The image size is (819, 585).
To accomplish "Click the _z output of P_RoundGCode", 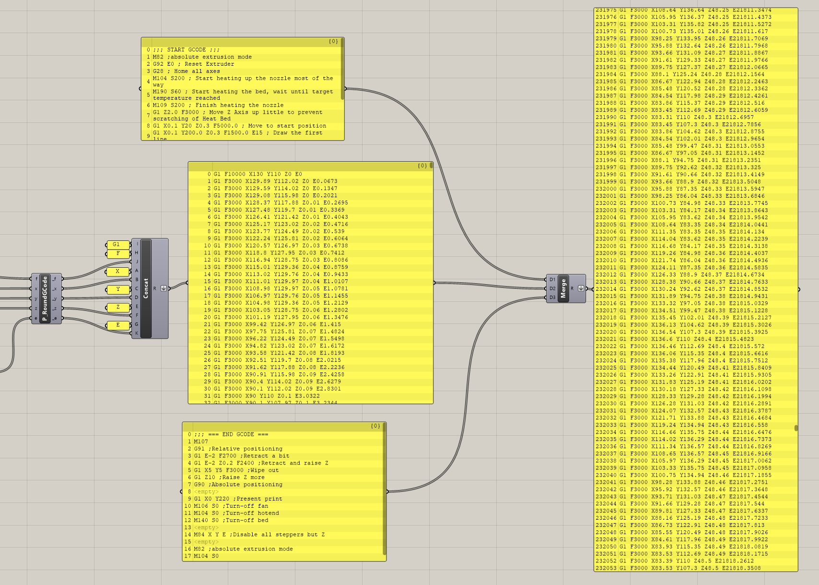I will [x=55, y=308].
